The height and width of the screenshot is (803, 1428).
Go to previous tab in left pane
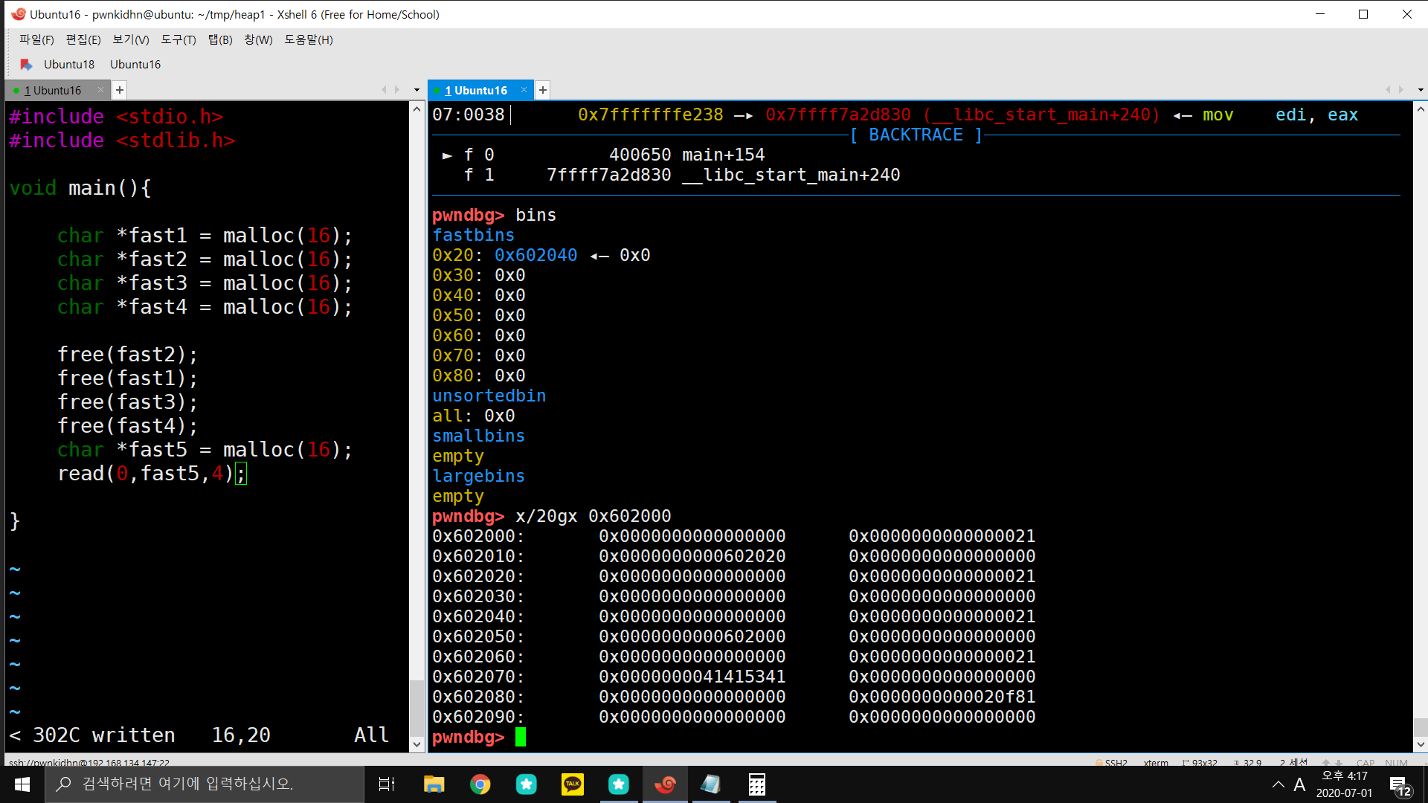coord(384,90)
